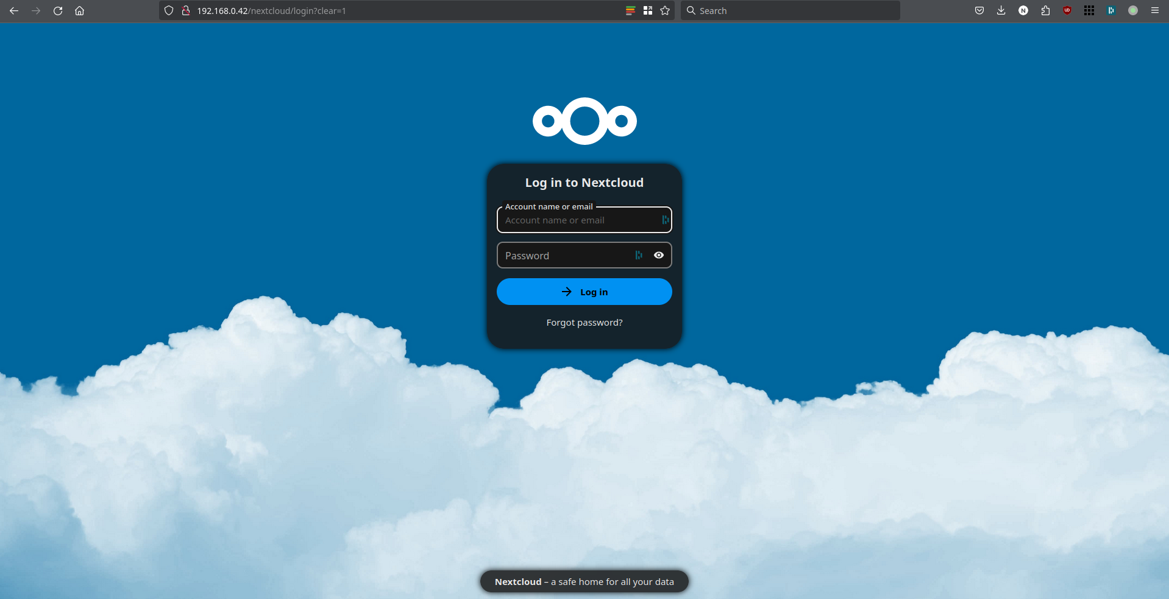Viewport: 1169px width, 599px height.
Task: Open the Pocket save icon
Action: [x=979, y=10]
